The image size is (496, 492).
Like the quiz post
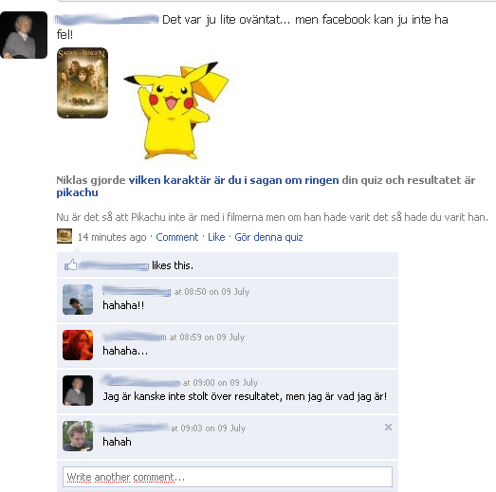pyautogui.click(x=216, y=237)
